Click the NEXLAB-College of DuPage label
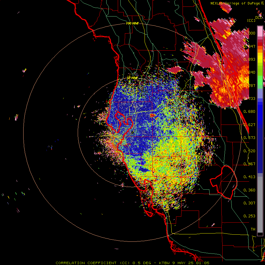The image size is (265, 265). (x=235, y=3)
